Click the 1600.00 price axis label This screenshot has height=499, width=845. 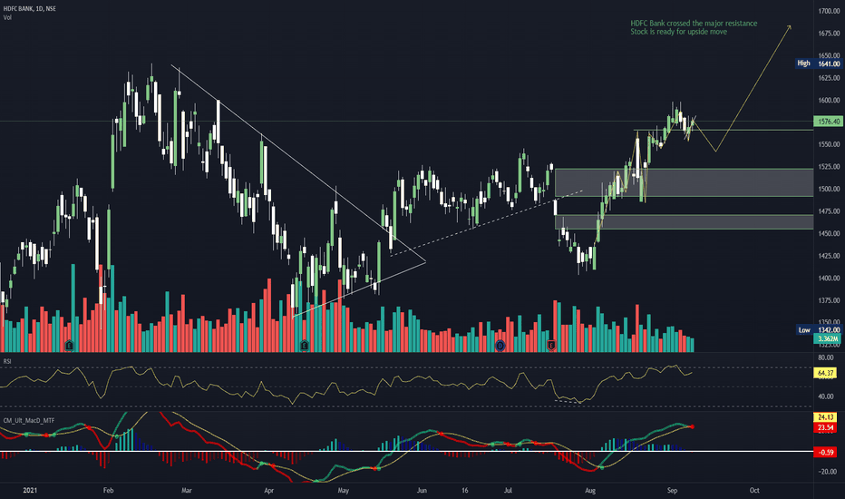(829, 100)
